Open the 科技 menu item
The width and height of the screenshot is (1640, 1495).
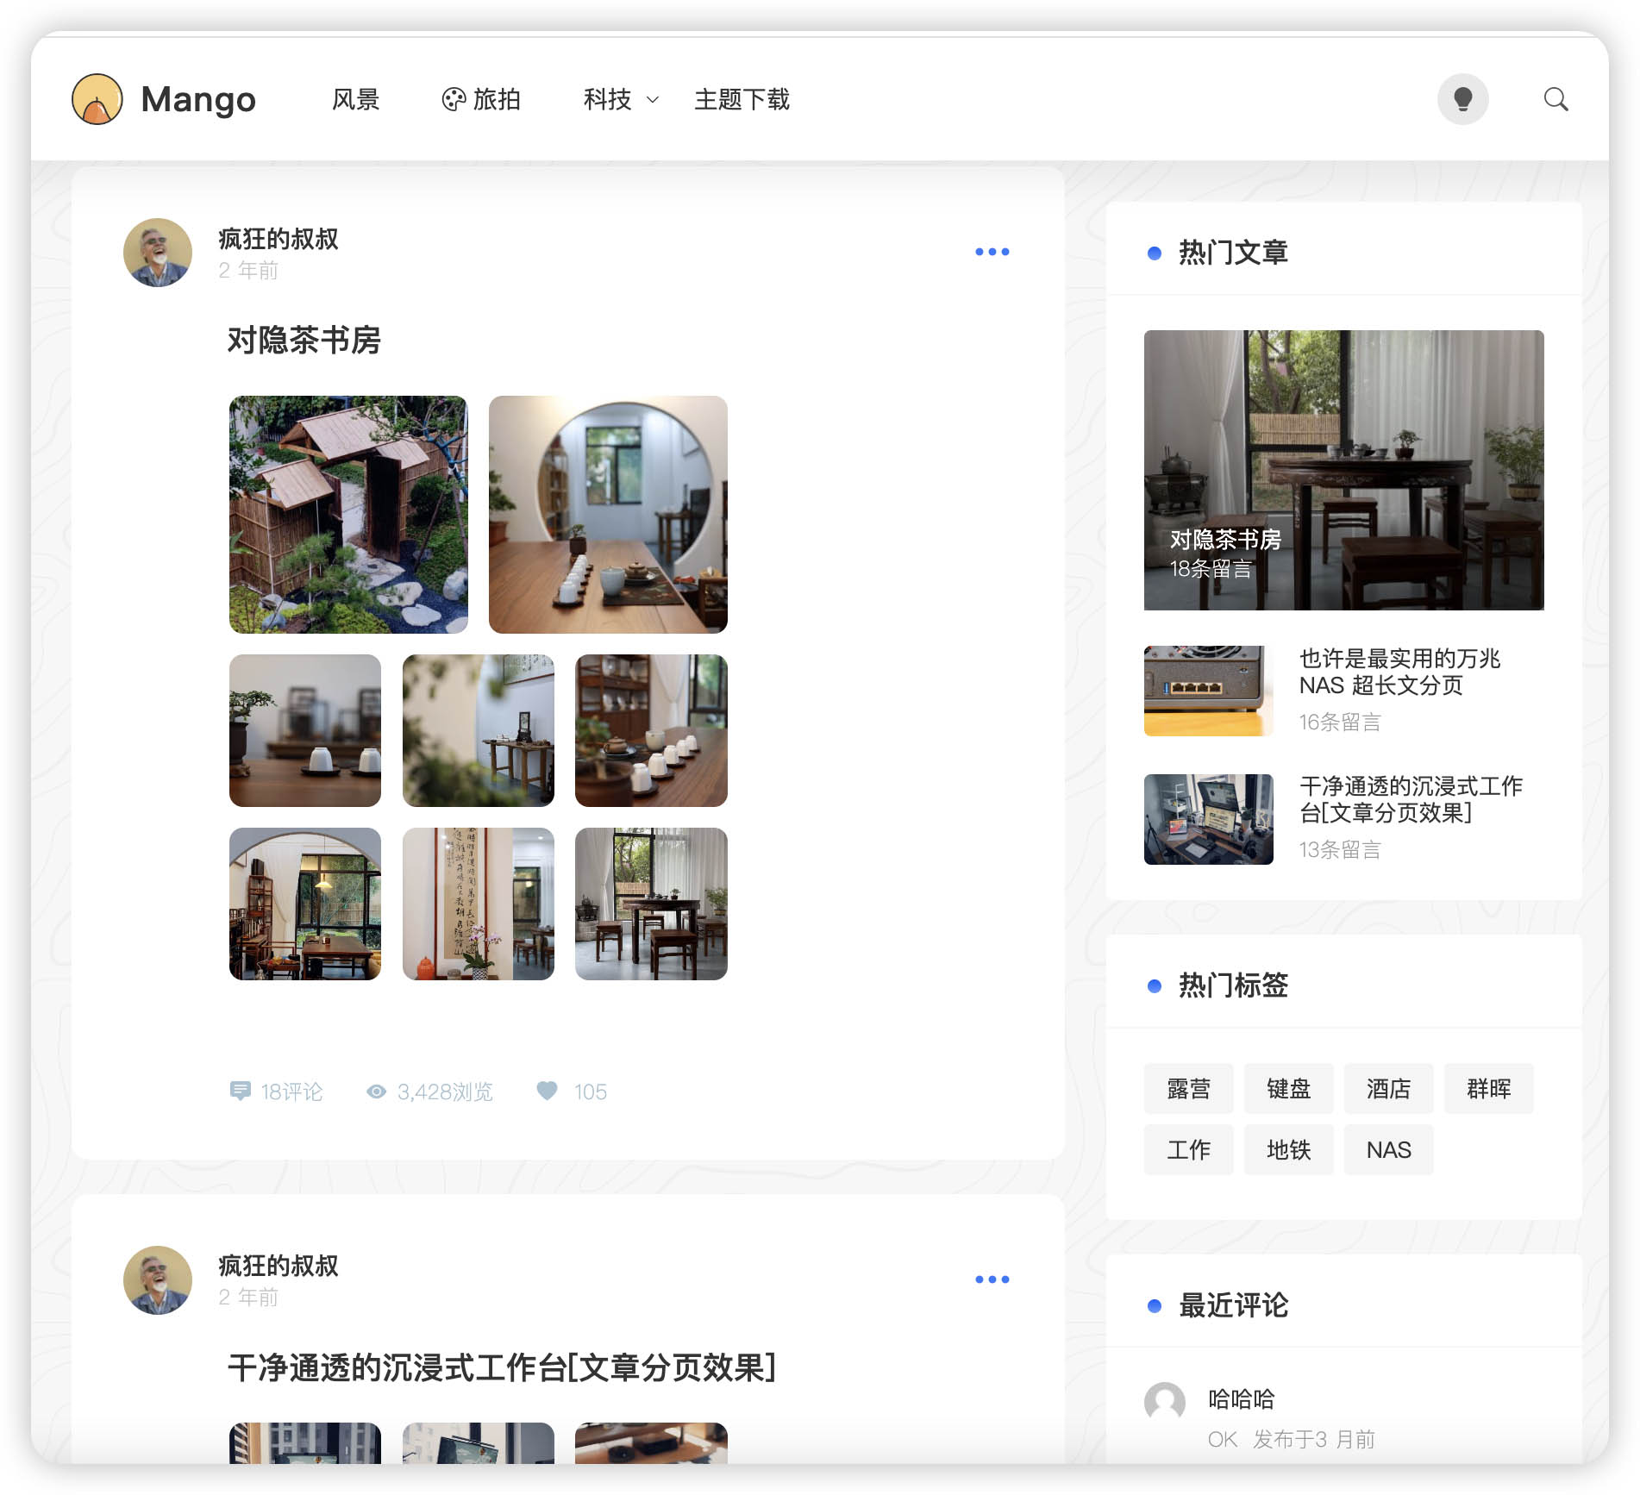pos(608,100)
